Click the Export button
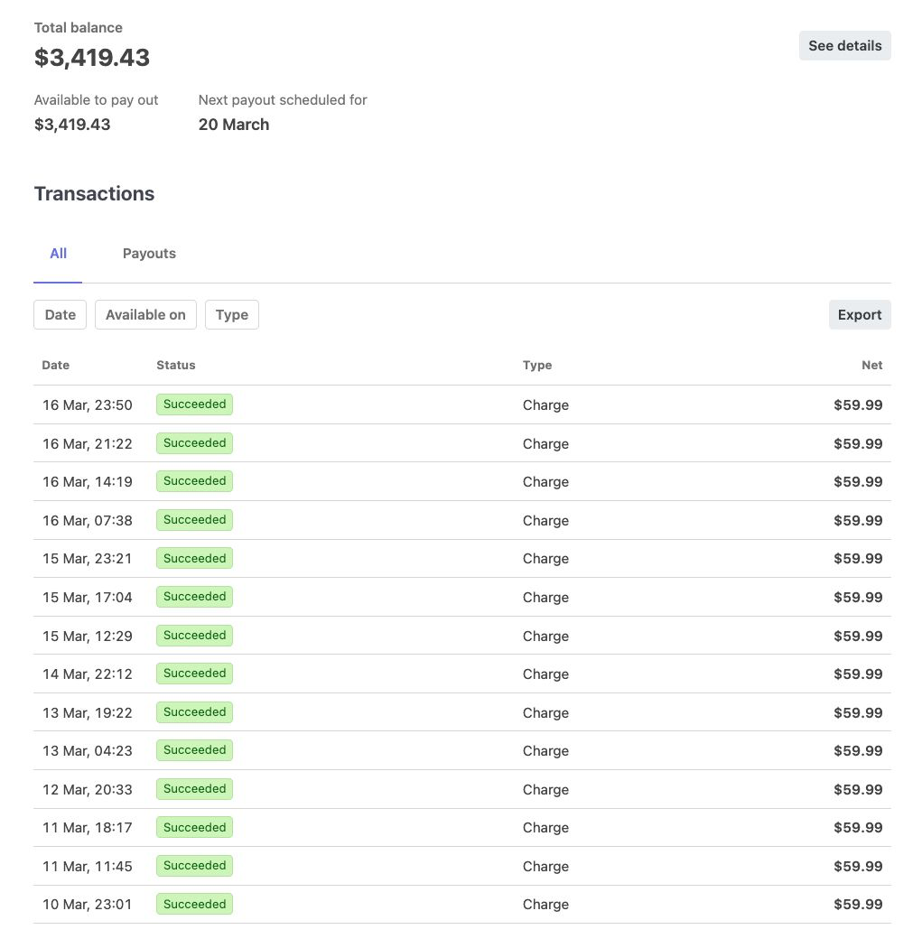The image size is (922, 948). point(859,314)
